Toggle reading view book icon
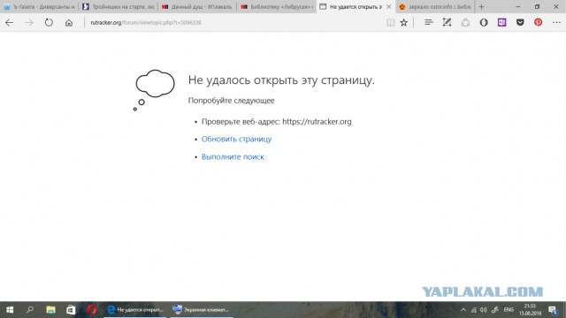This screenshot has height=318, width=566. [x=390, y=22]
